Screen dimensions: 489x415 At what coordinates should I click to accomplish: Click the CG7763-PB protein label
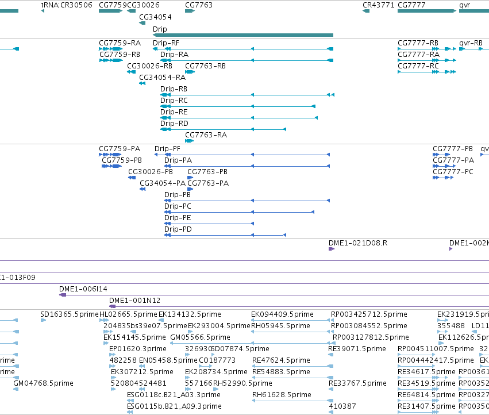pos(207,172)
